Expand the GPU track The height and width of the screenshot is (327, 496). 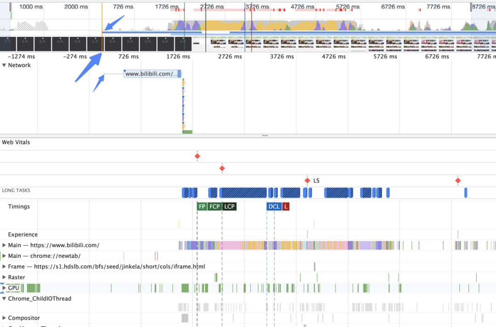(4, 288)
